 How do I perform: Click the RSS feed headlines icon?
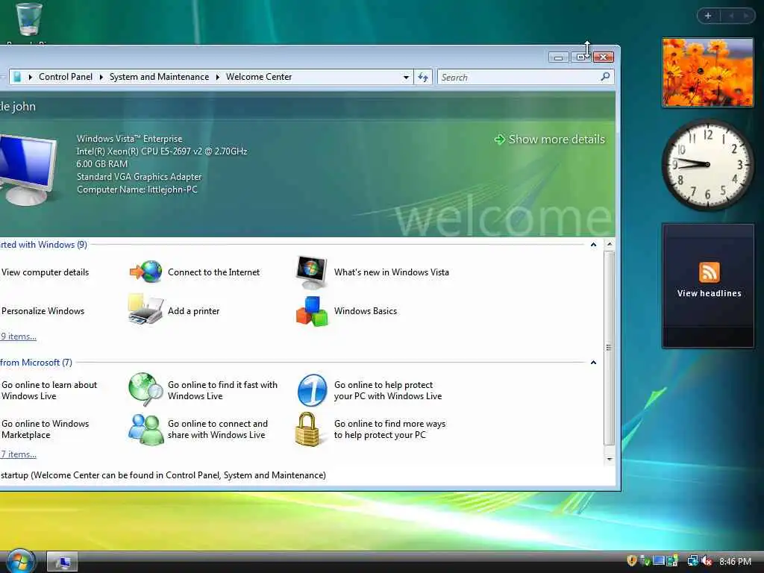[709, 272]
